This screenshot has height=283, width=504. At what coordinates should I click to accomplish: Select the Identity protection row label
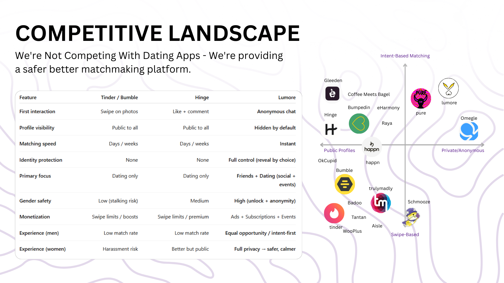[41, 160]
